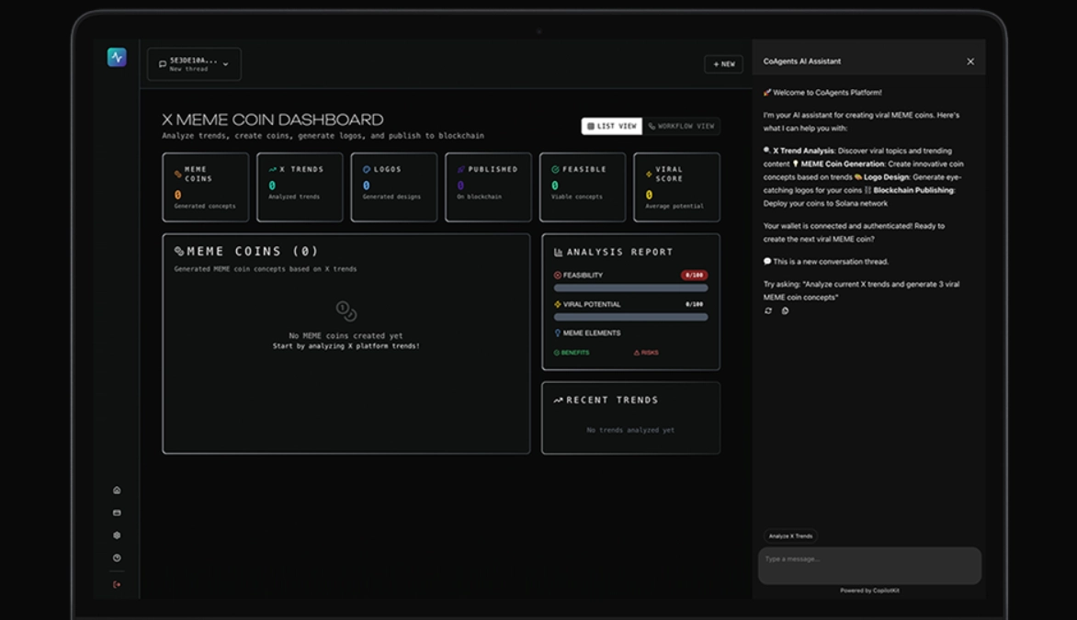1077x620 pixels.
Task: Switch to Workflow View toggle
Action: (681, 126)
